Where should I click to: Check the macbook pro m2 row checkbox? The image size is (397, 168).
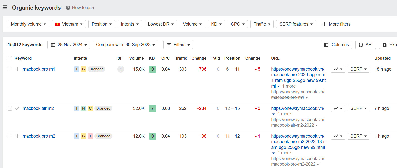click(10, 136)
